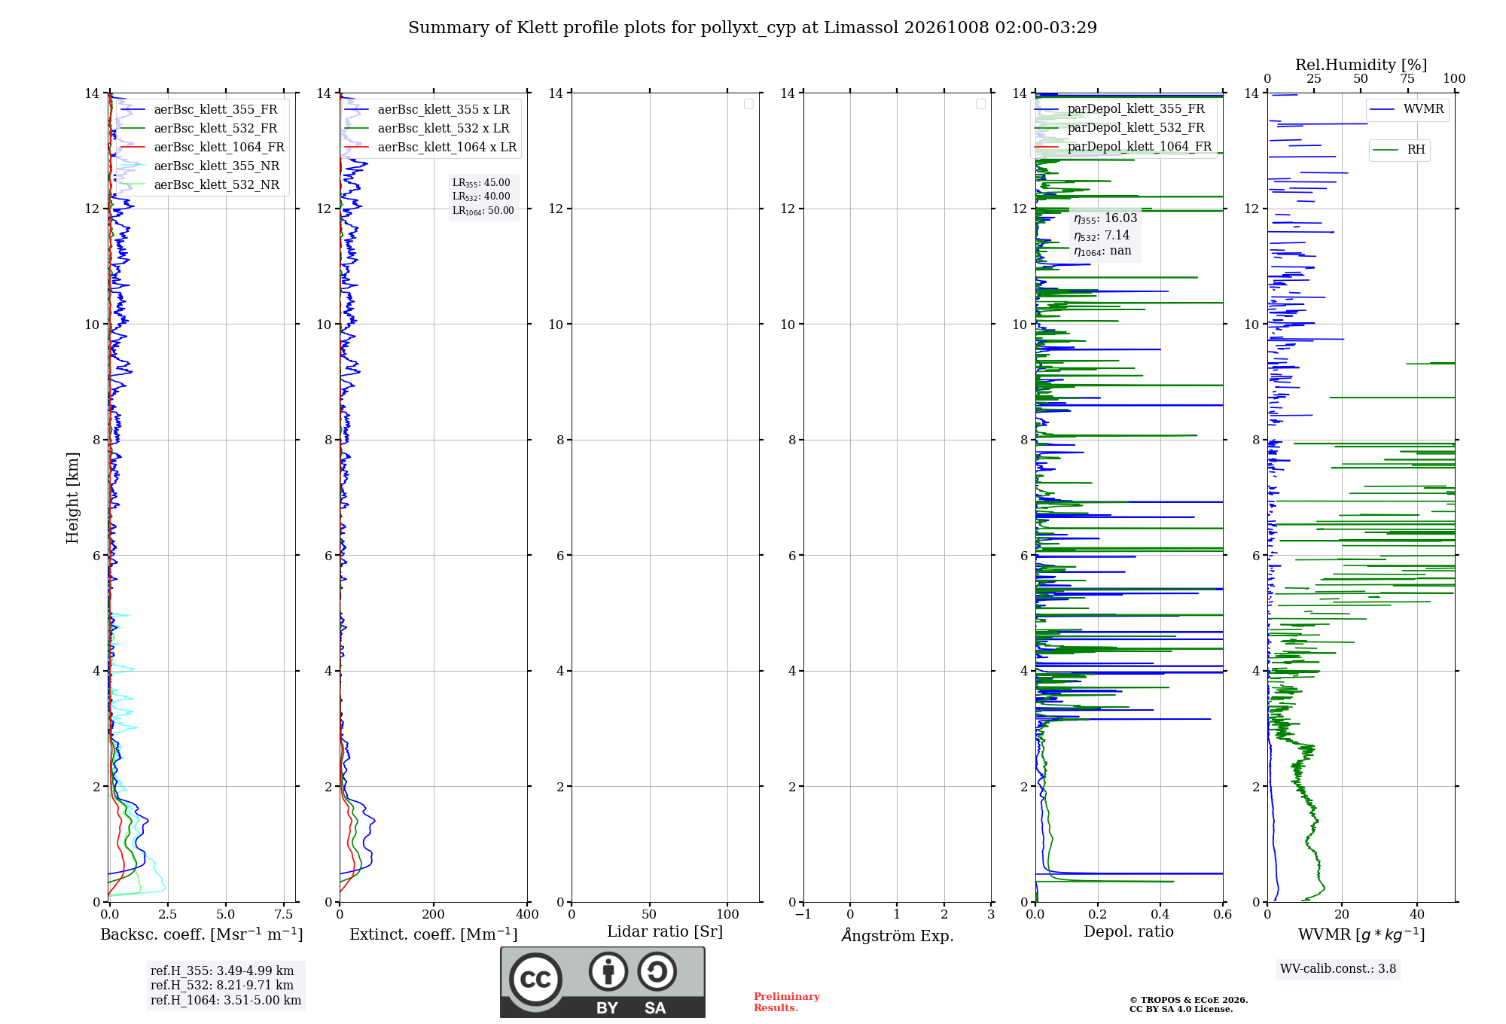Click the LR1064: 50.00 value
1506x1024 pixels.
pyautogui.click(x=483, y=211)
